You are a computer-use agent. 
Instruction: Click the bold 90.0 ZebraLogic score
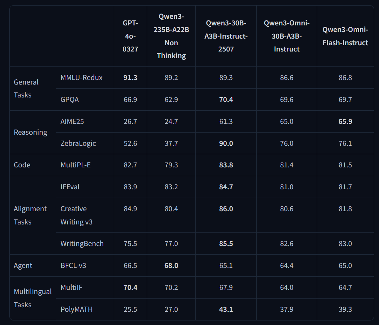click(226, 143)
